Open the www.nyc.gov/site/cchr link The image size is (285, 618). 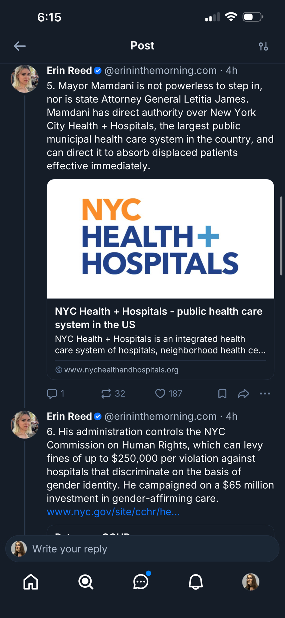click(x=113, y=512)
